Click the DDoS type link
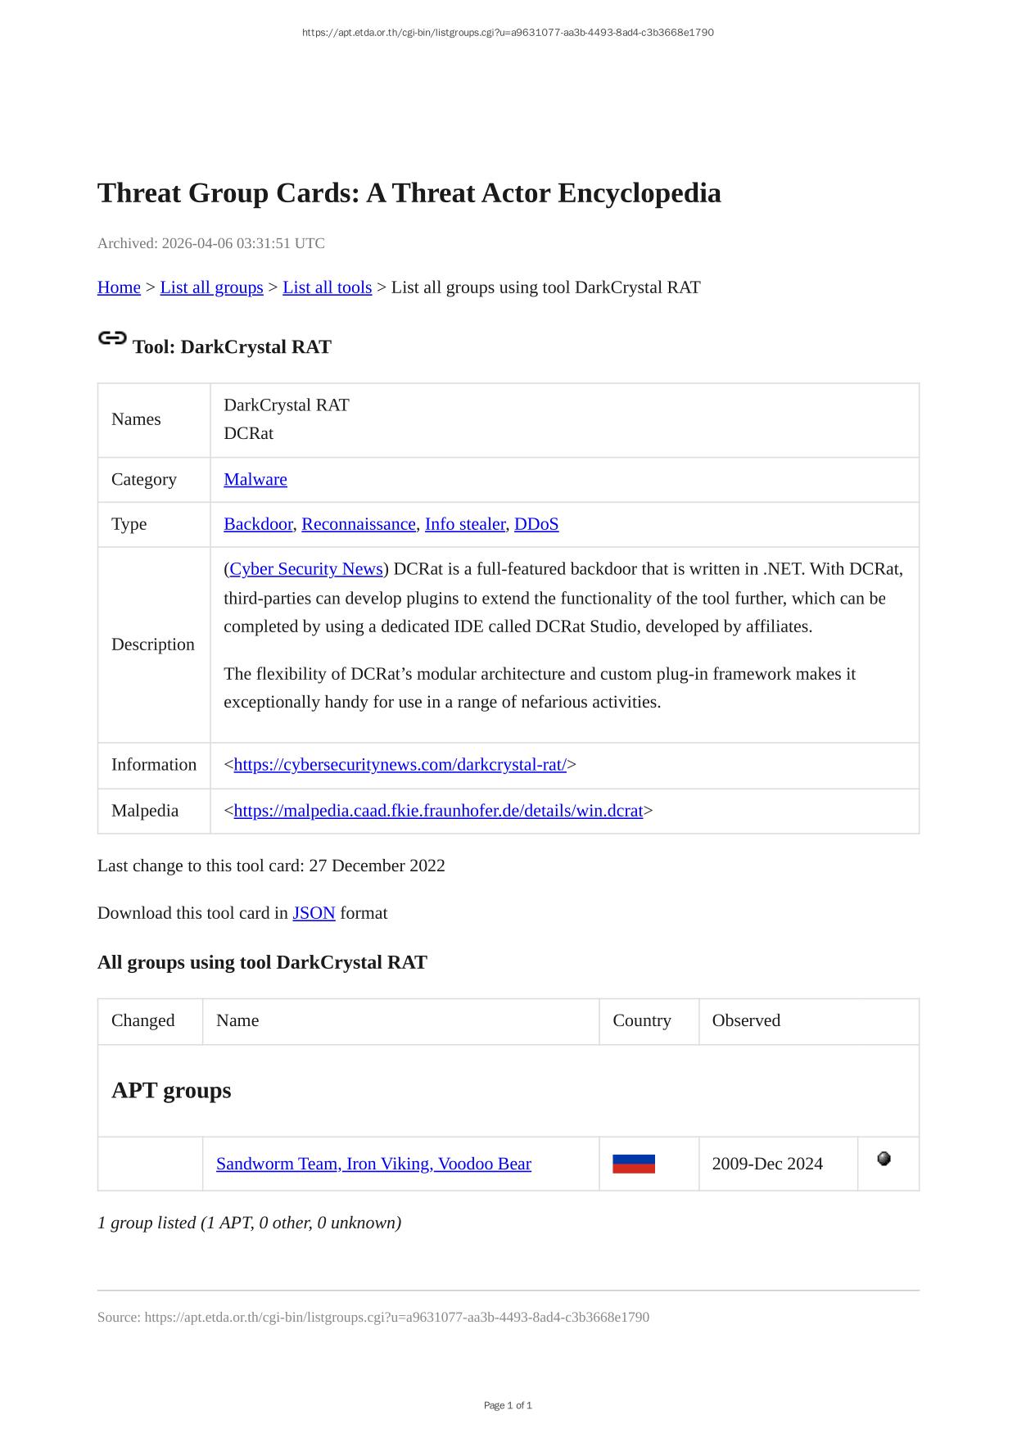Viewport: 1017px width, 1438px height. [536, 524]
